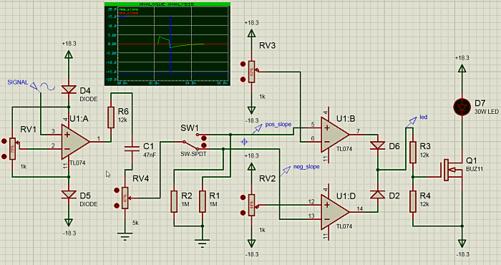This screenshot has height=265, width=501.
Task: Select the RV4 potentiometer body
Action: pyautogui.click(x=125, y=198)
